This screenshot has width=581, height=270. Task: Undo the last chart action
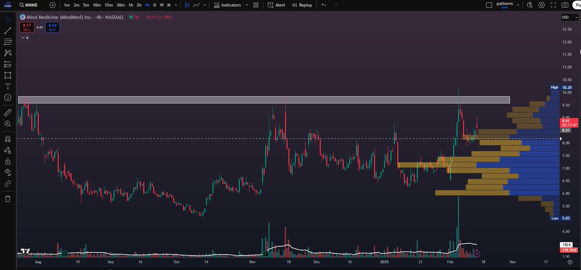pyautogui.click(x=323, y=5)
